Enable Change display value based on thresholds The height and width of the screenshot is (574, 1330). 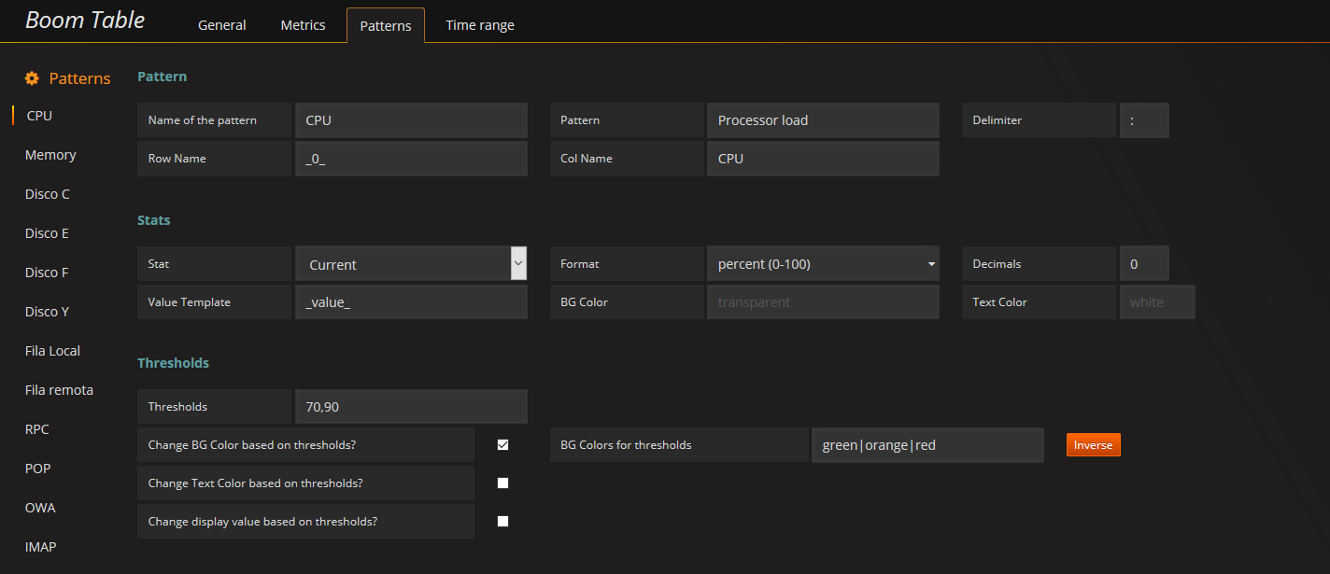[x=503, y=522]
